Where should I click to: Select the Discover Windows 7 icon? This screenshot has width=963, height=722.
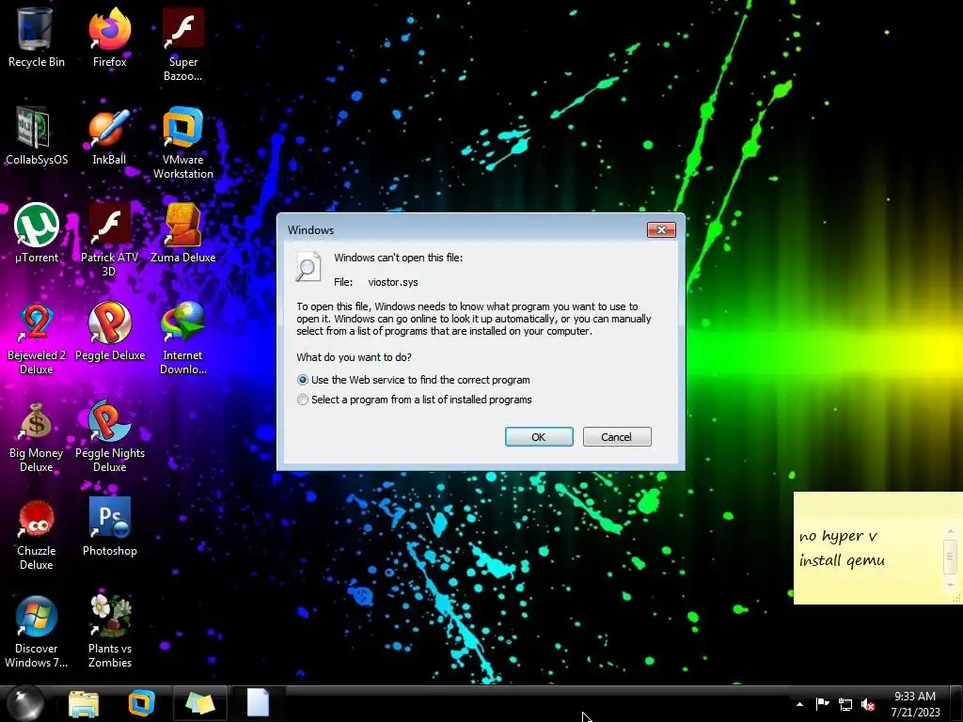(x=36, y=631)
